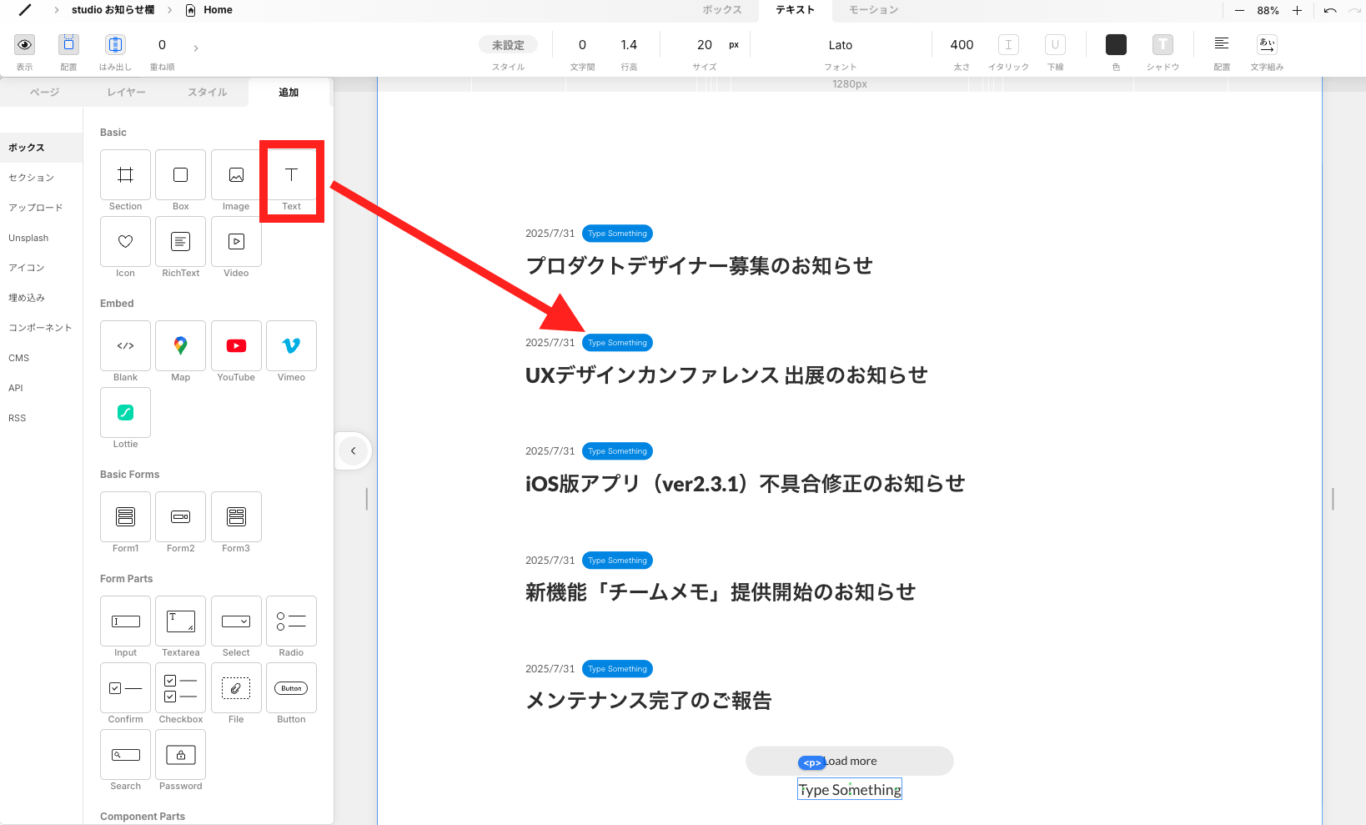Screen dimensions: 1366x825
Task: Add a Map embed element
Action: (180, 345)
